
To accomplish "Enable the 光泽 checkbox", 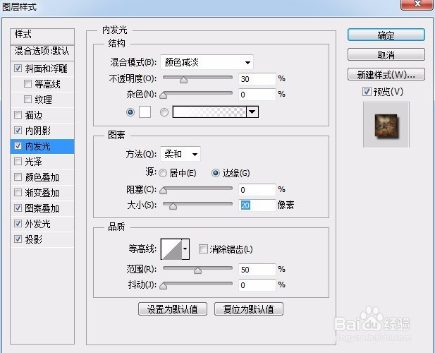I will pos(18,162).
